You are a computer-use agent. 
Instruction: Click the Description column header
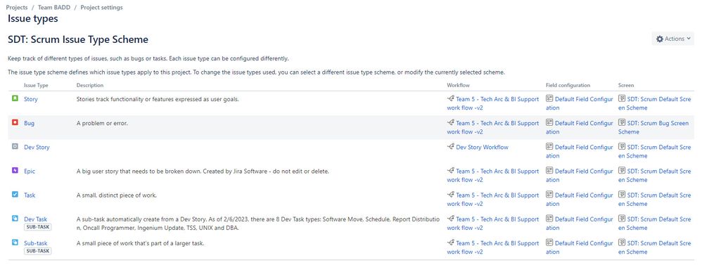[90, 85]
